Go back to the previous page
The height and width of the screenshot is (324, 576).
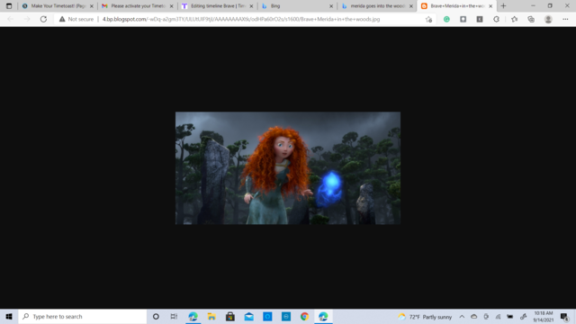pyautogui.click(x=10, y=19)
